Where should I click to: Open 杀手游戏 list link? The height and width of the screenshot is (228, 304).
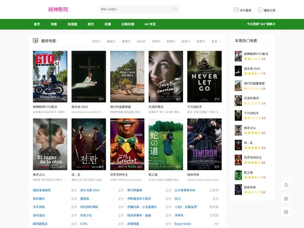click(39, 207)
